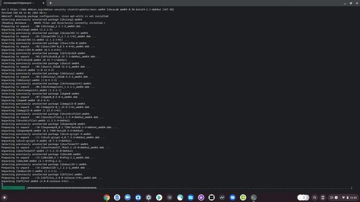Click 'Unpacking libavc1394-0:amd64' line

34,50
